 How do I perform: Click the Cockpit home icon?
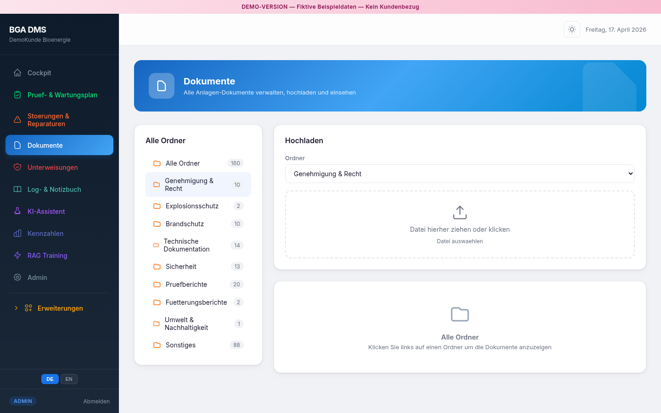pos(17,73)
